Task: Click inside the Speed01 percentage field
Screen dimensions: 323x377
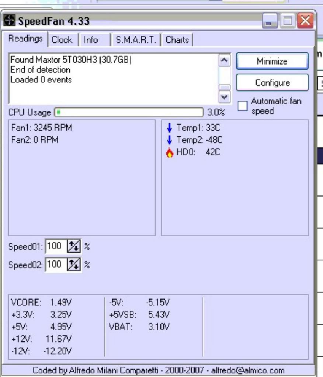Action: click(x=56, y=247)
